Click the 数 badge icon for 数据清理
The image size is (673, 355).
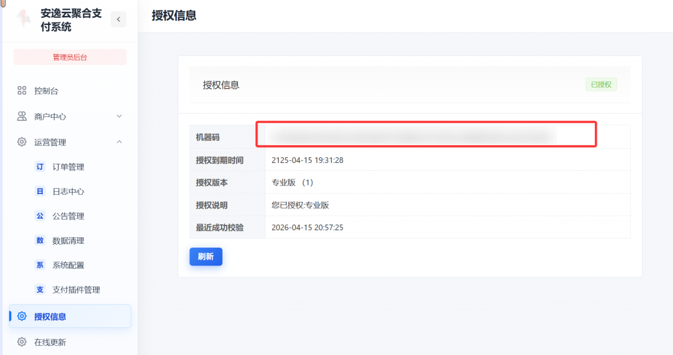(x=40, y=241)
